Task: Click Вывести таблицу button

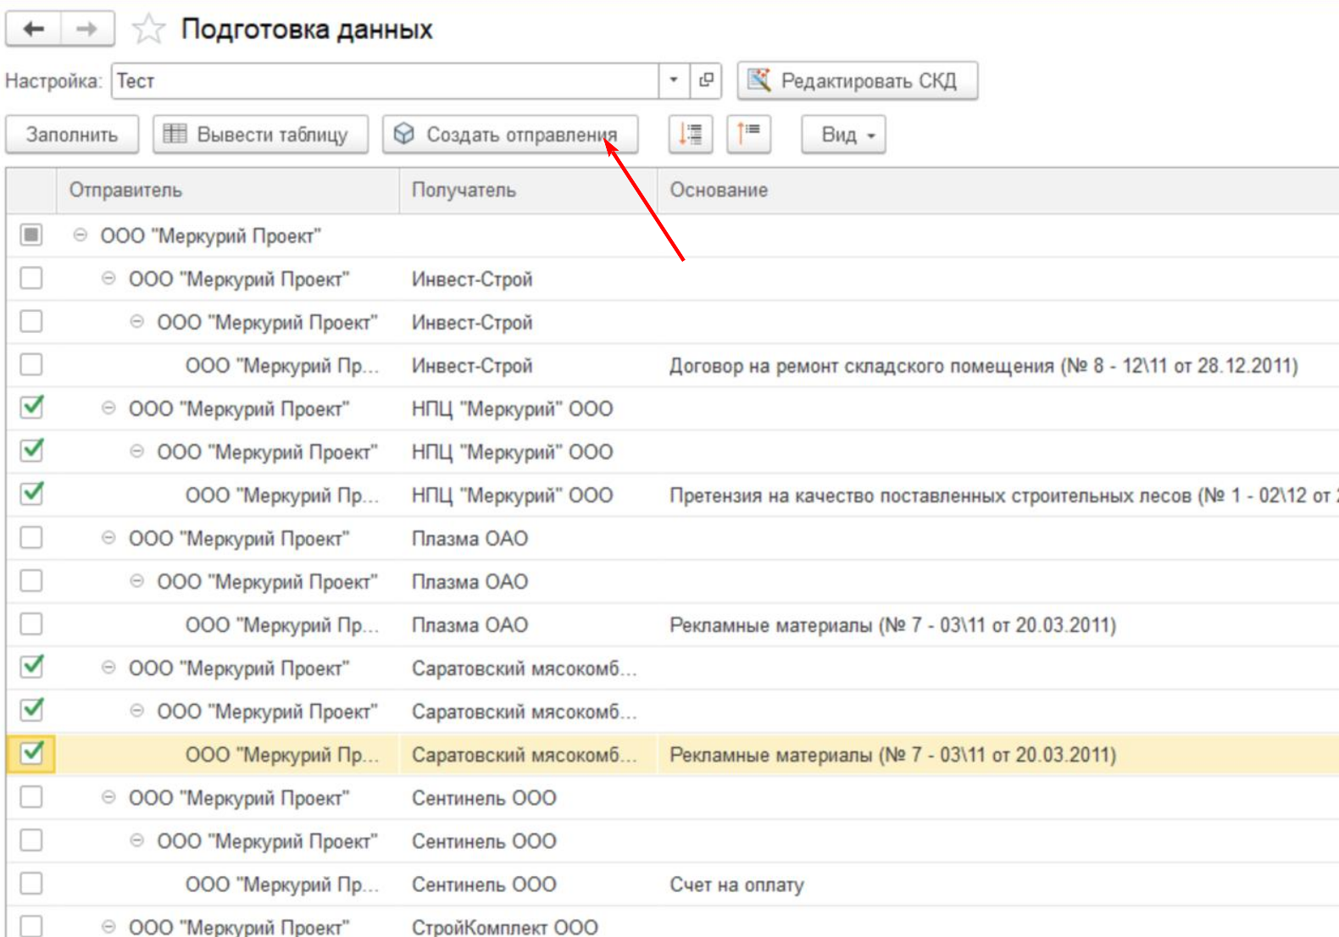Action: tap(260, 135)
